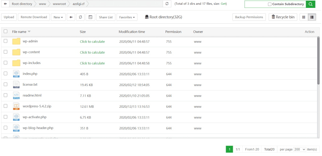
Task: Click to calculate wp-content folder size
Action: click(x=92, y=52)
